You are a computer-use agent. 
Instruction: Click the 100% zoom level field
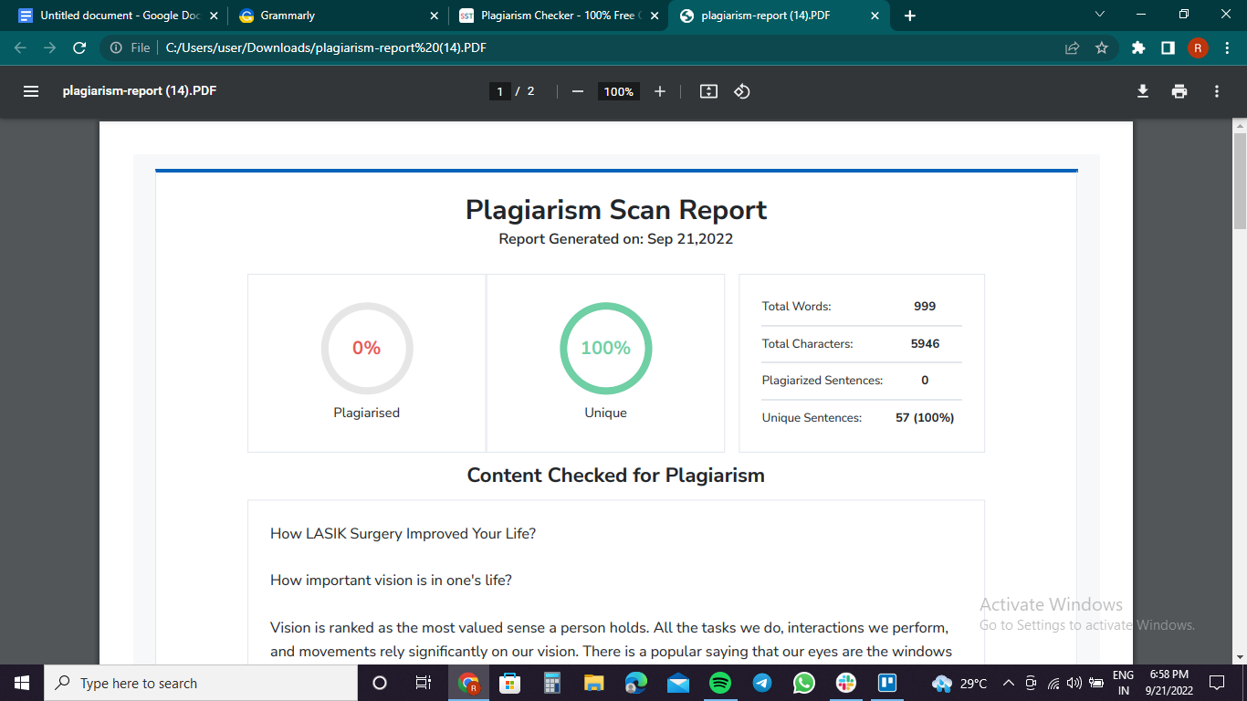[618, 91]
